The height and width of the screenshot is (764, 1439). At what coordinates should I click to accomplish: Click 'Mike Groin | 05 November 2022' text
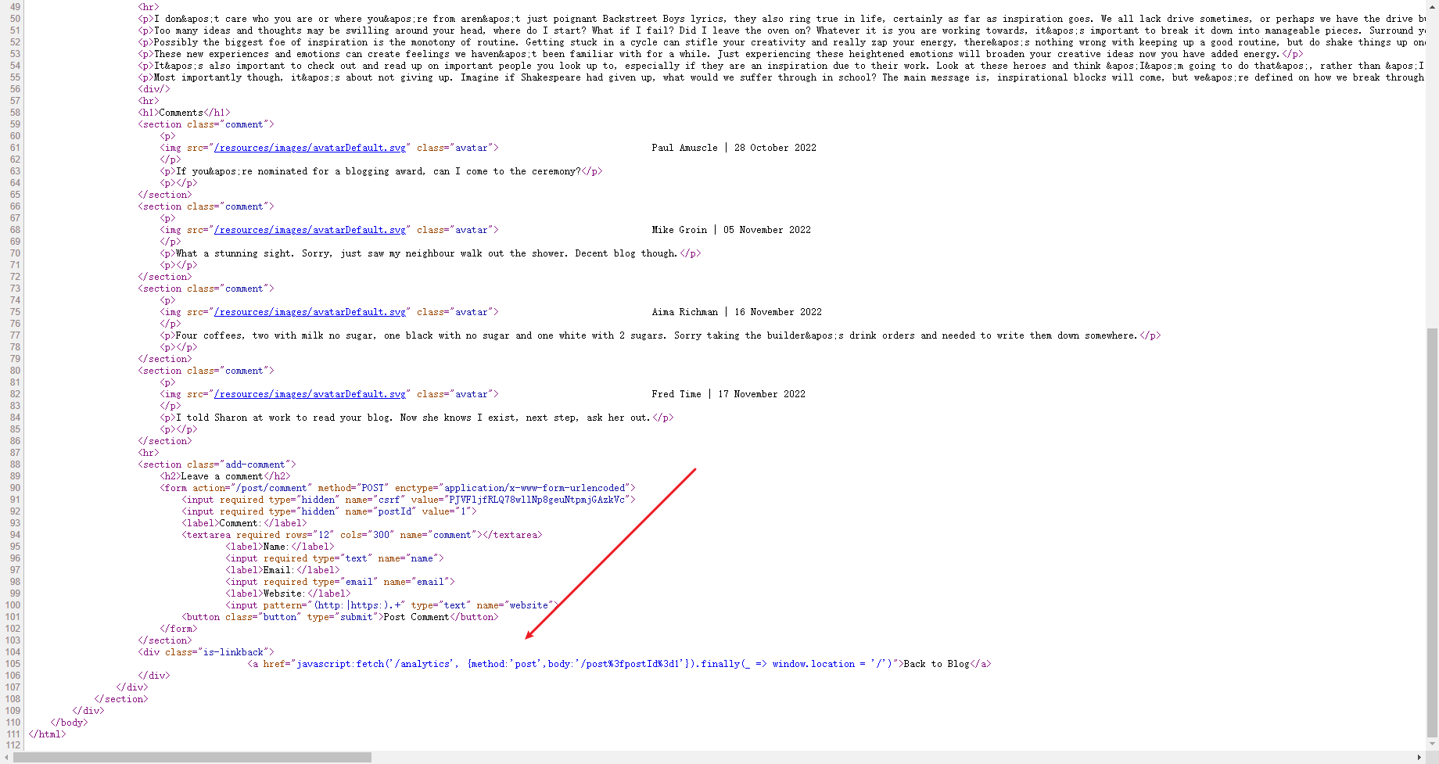[x=731, y=230]
